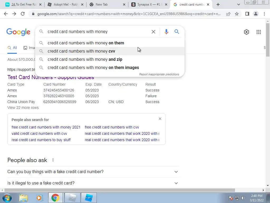This screenshot has height=203, width=270.
Task: Open network status in system tray
Action: point(237,198)
